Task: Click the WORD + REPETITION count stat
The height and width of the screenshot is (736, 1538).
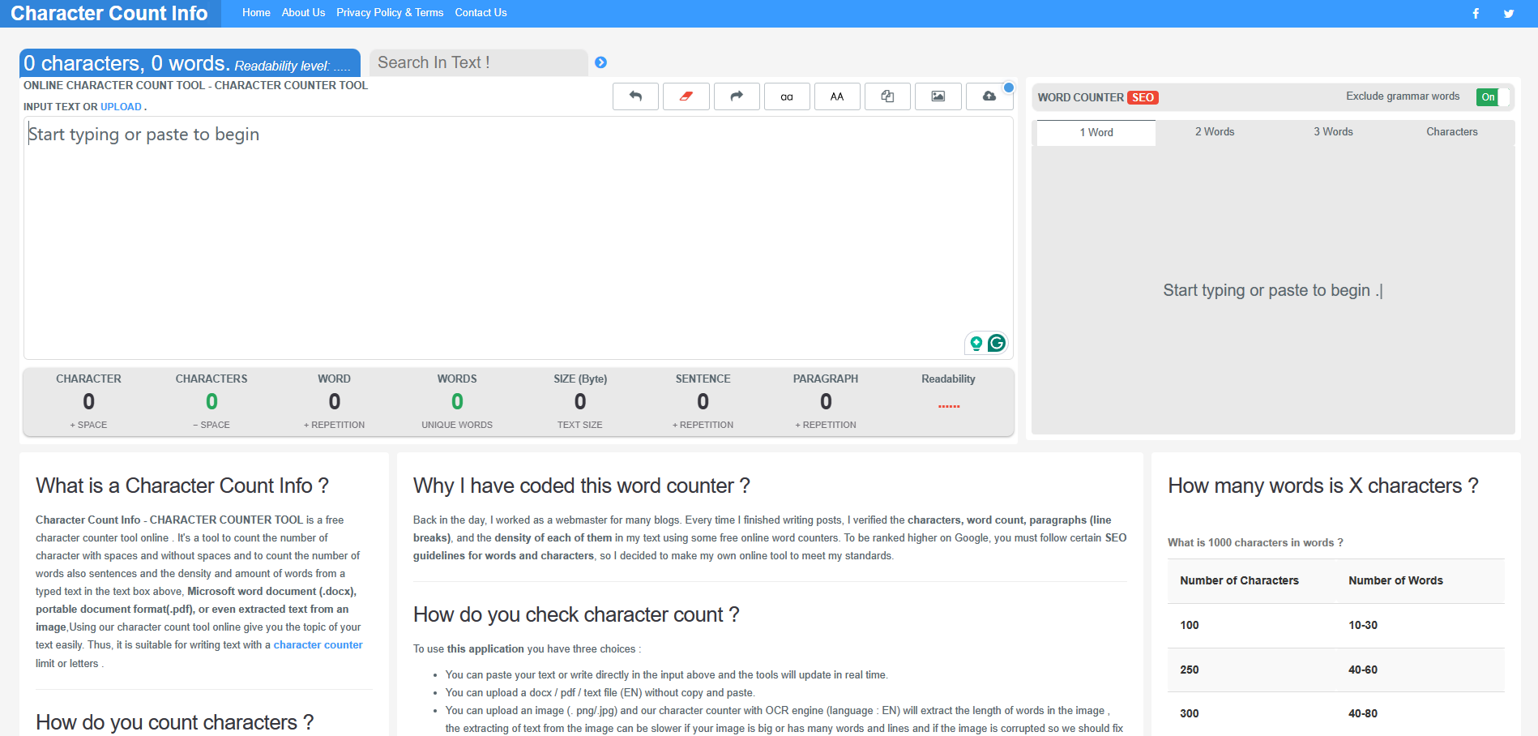Action: click(x=335, y=401)
